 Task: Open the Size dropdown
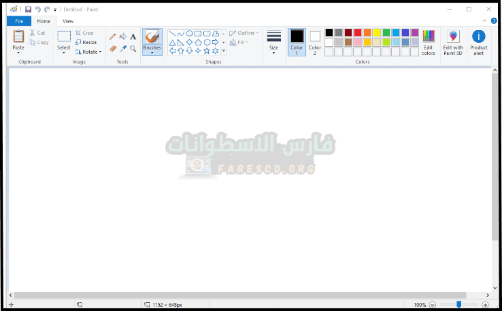click(x=273, y=42)
